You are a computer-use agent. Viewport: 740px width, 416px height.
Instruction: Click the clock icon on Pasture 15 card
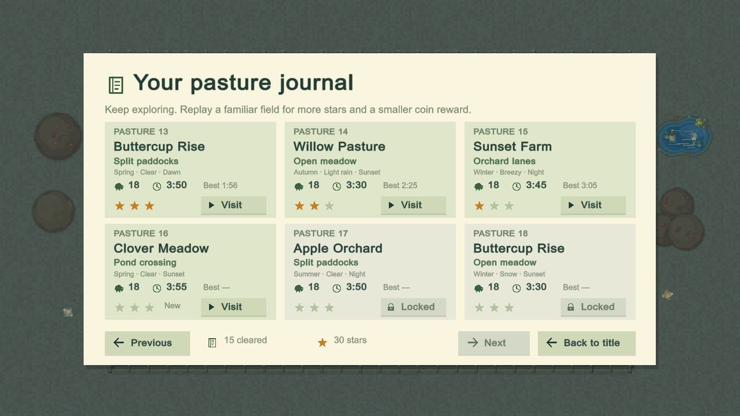click(517, 186)
